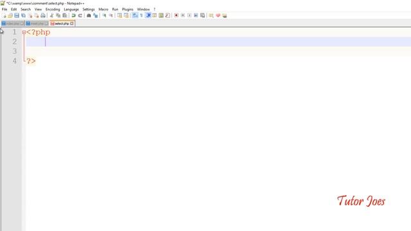Click into the highlighted line 2 of the editor

[x=218, y=42]
